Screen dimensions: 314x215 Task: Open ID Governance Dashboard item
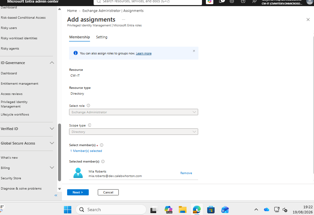click(x=9, y=73)
